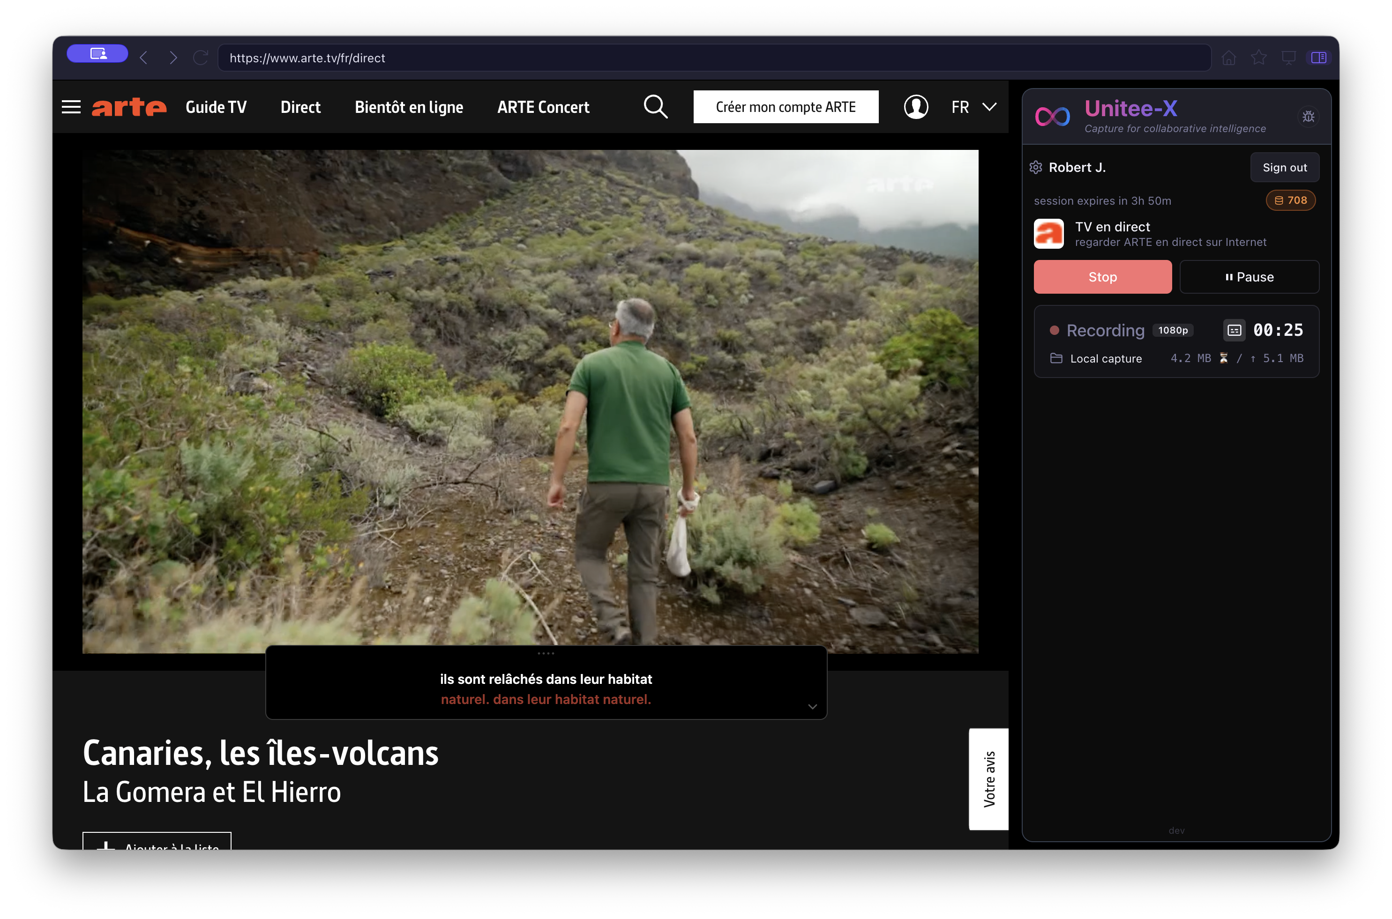Image resolution: width=1392 pixels, height=919 pixels.
Task: Click the 1080p resolution badge
Action: coord(1173,331)
